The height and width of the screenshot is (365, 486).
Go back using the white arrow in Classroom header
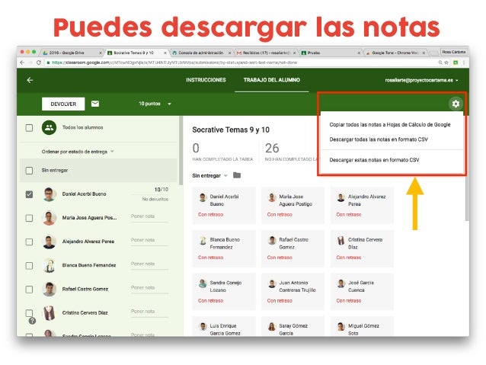(30, 80)
